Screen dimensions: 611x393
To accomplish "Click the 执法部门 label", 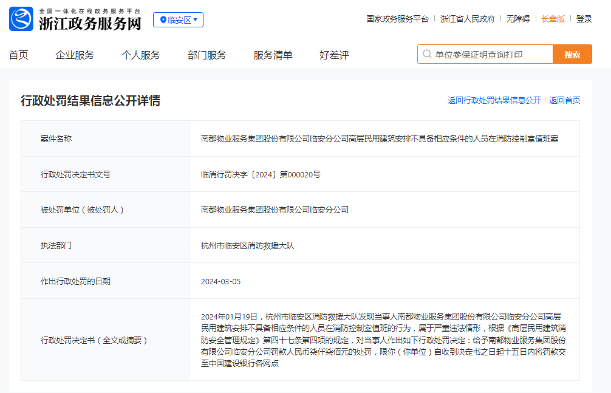I will pos(56,245).
